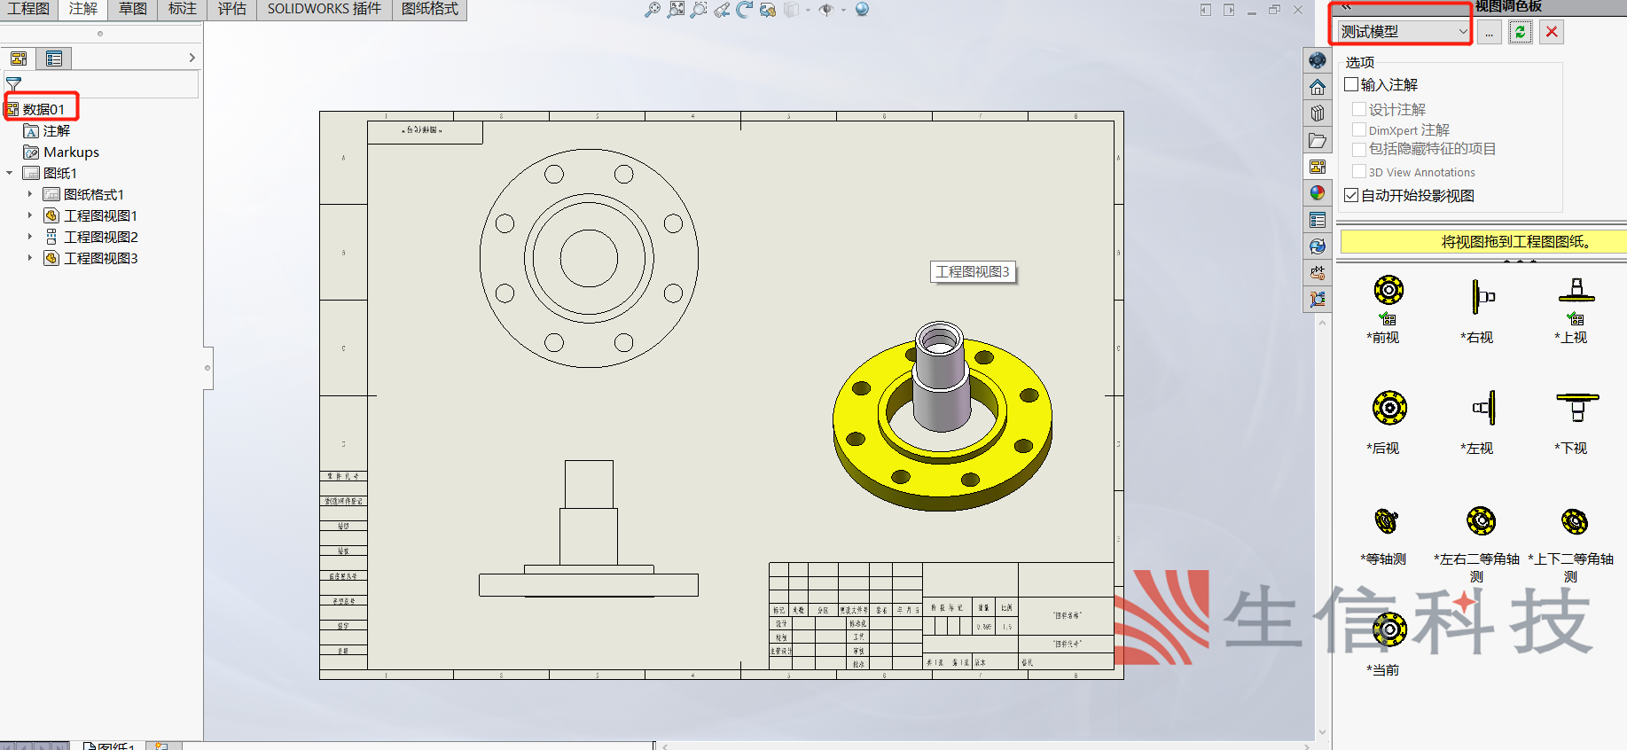Uncheck the 自动开始投影视图 checkbox

1352,195
